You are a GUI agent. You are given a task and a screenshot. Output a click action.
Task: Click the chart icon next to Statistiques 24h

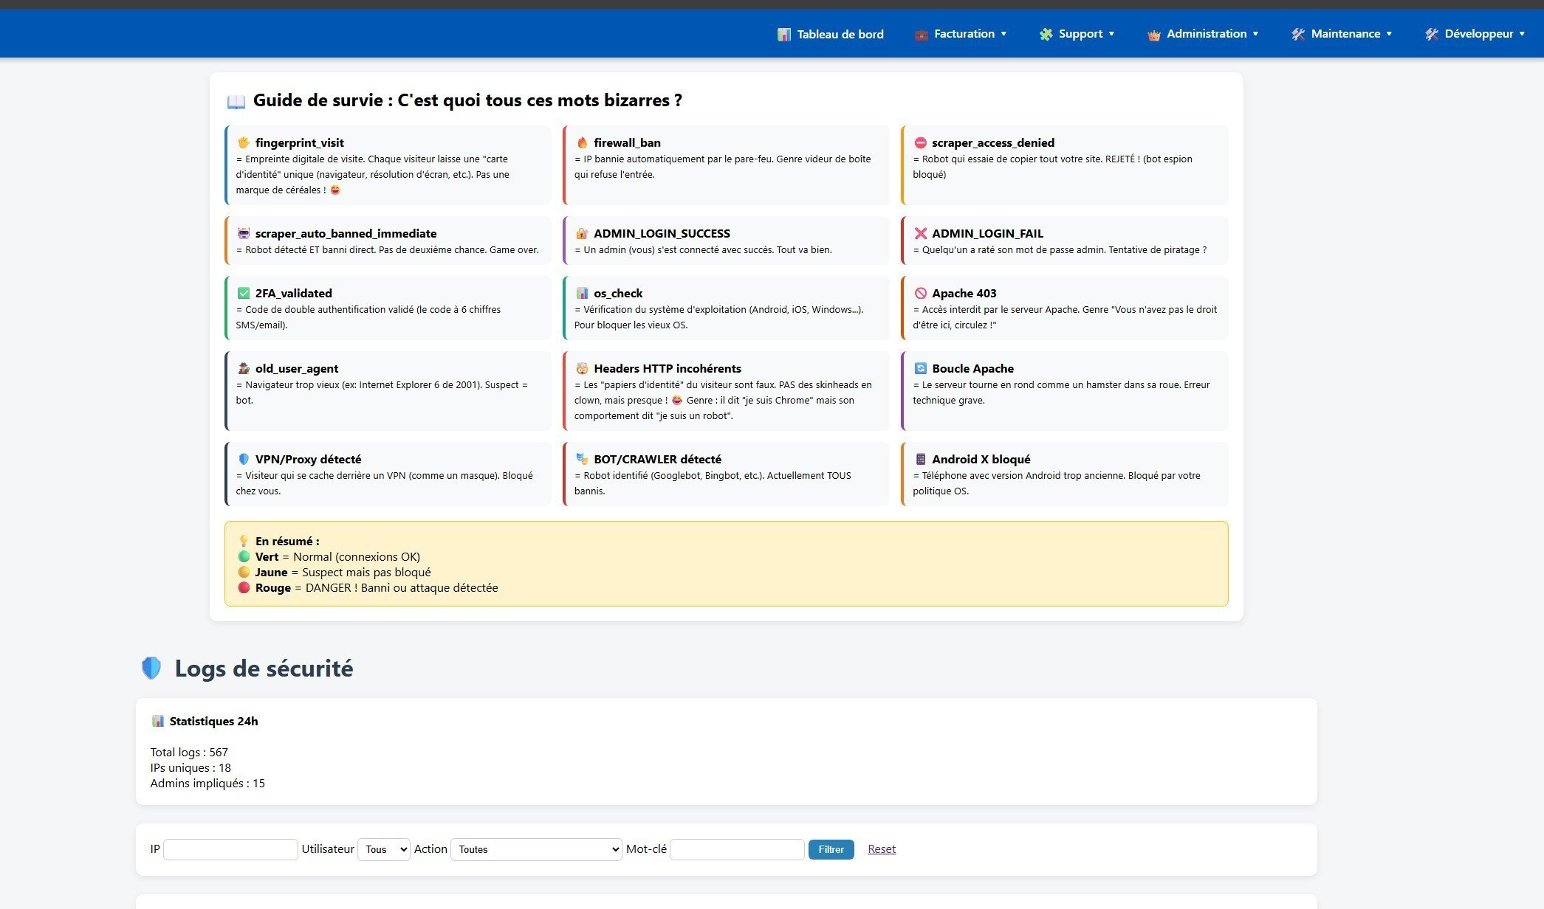tap(158, 721)
